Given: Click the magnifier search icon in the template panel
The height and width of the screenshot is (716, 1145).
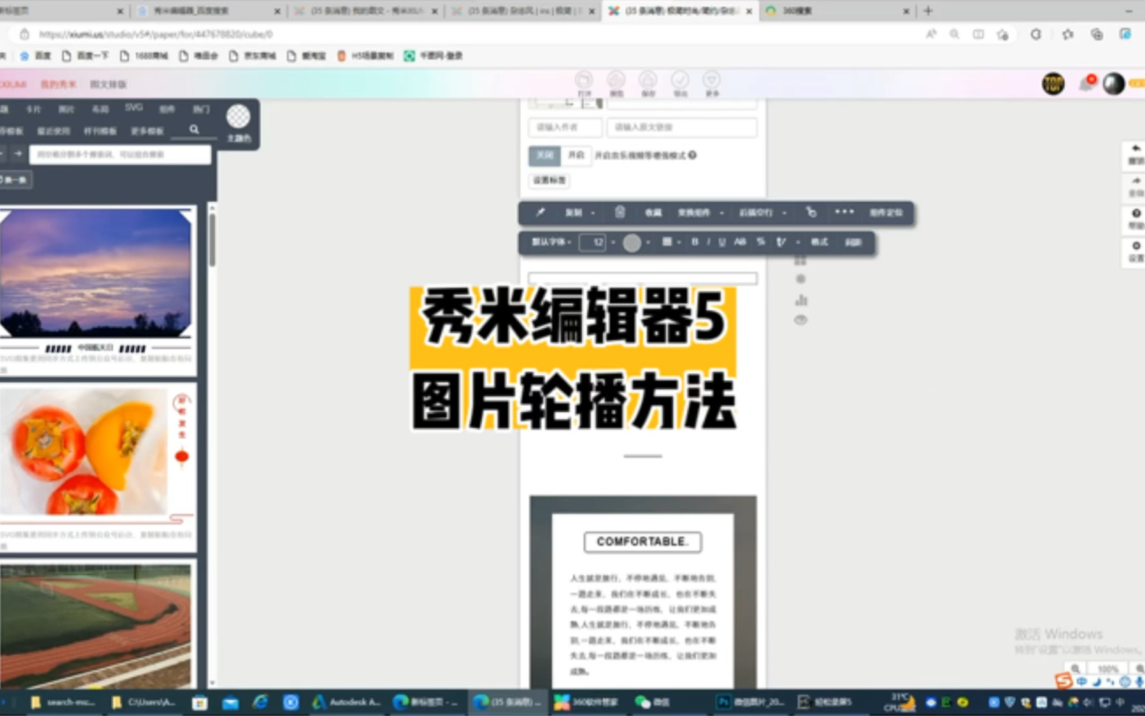Looking at the screenshot, I should (194, 130).
